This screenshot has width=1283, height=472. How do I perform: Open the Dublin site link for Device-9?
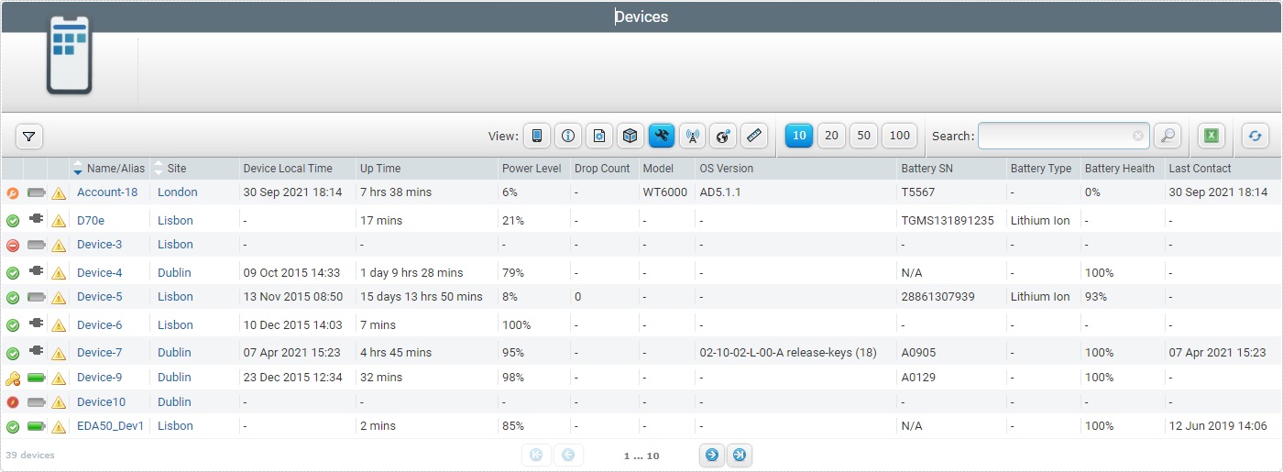tap(174, 378)
